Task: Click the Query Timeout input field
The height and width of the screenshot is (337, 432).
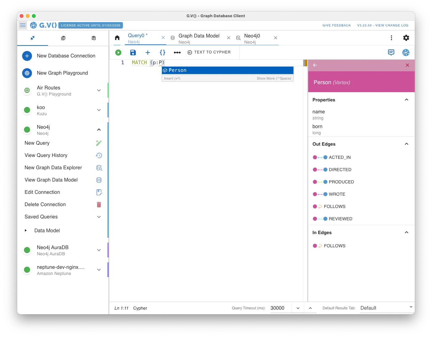Action: (280, 308)
